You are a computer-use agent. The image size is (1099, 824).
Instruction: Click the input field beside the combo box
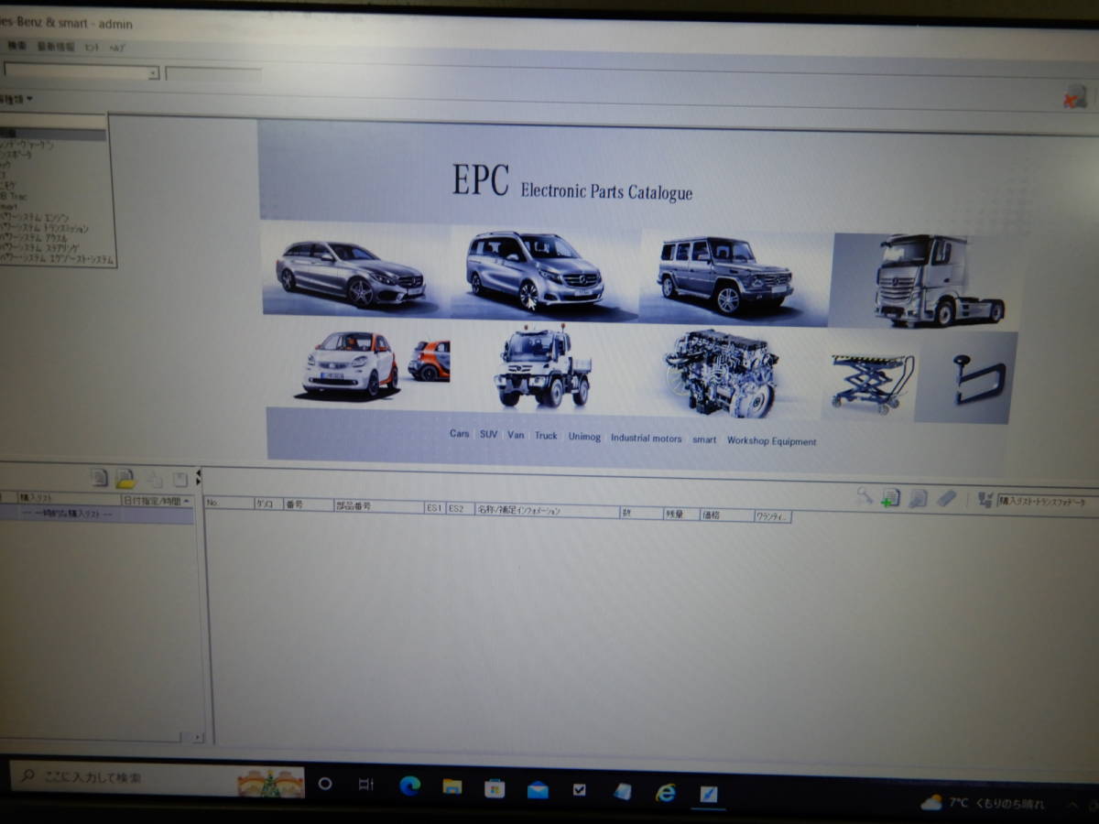pyautogui.click(x=213, y=74)
